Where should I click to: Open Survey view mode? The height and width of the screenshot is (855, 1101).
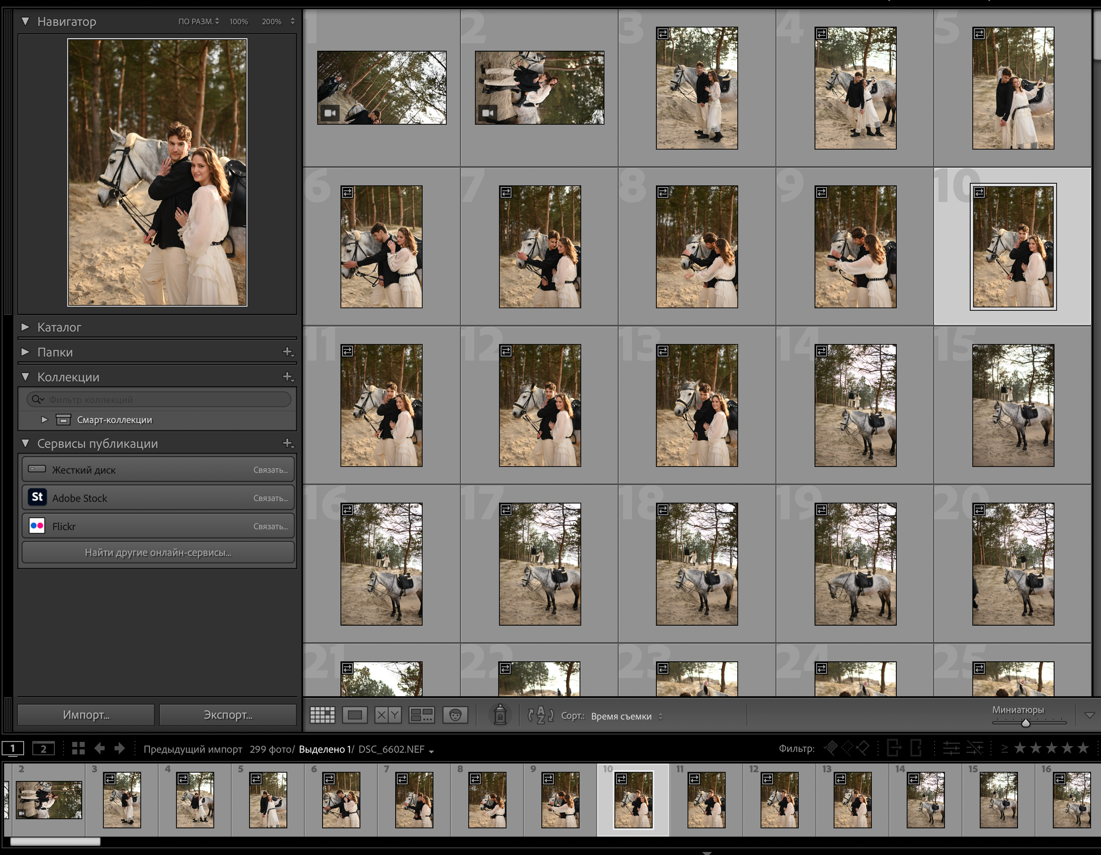[421, 715]
